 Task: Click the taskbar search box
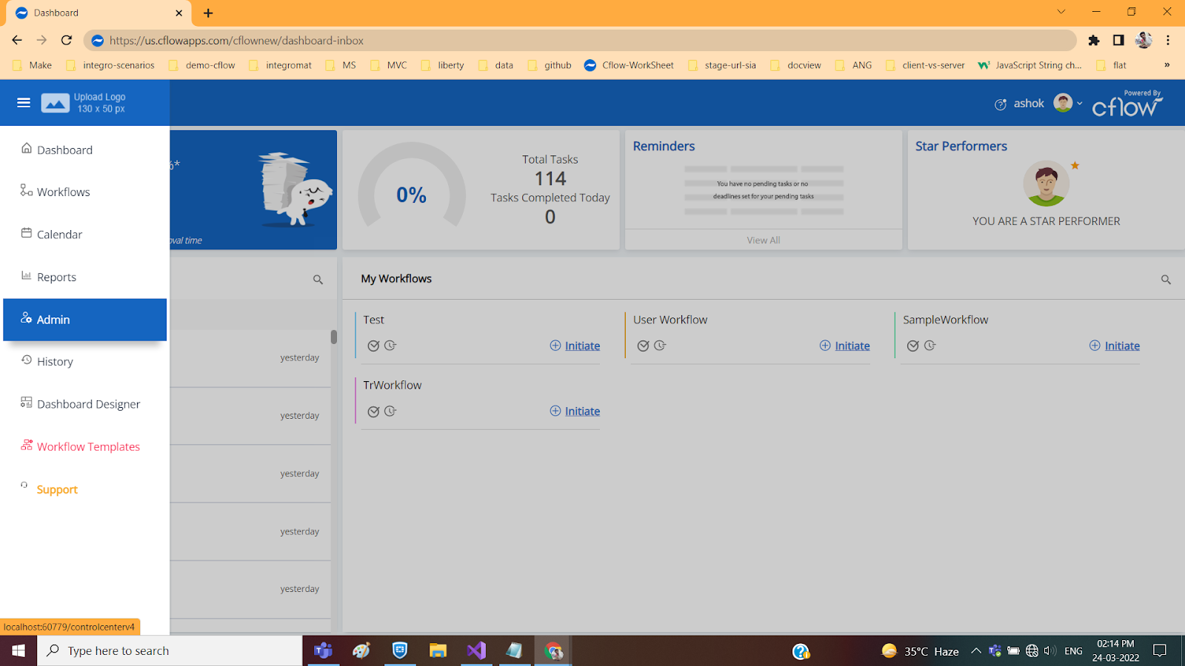point(170,650)
